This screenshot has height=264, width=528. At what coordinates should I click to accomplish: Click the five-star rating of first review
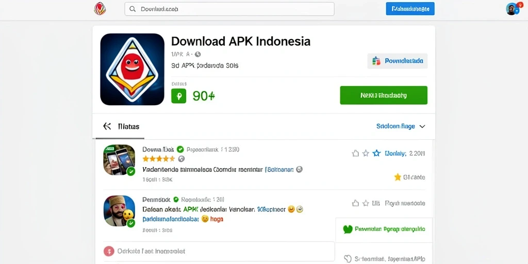tap(159, 159)
